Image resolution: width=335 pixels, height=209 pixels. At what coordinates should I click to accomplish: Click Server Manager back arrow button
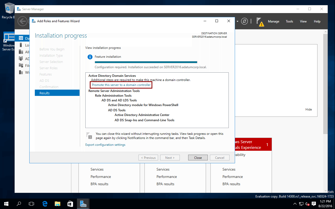[22, 21]
